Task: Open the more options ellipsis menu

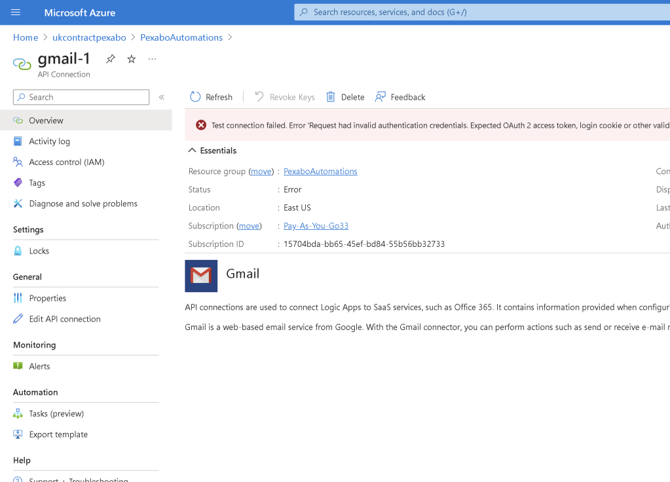Action: coord(152,59)
